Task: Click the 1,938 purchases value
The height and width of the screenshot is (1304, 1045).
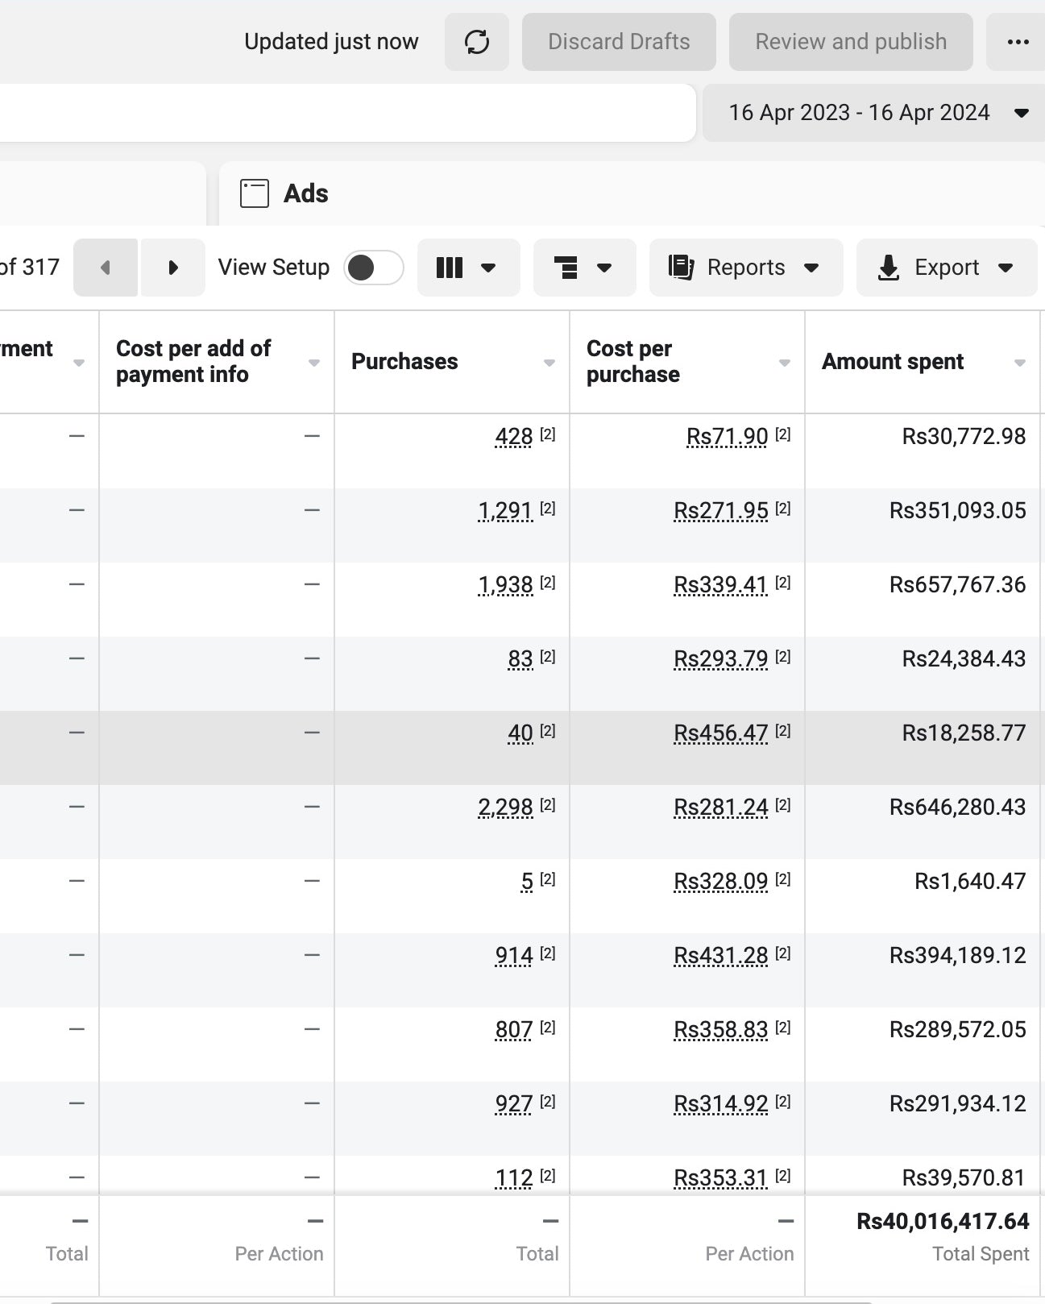Action: [505, 585]
